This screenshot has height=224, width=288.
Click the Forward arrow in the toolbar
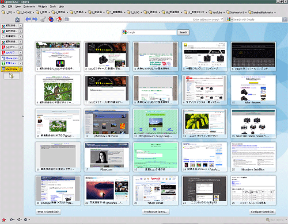pos(35,19)
